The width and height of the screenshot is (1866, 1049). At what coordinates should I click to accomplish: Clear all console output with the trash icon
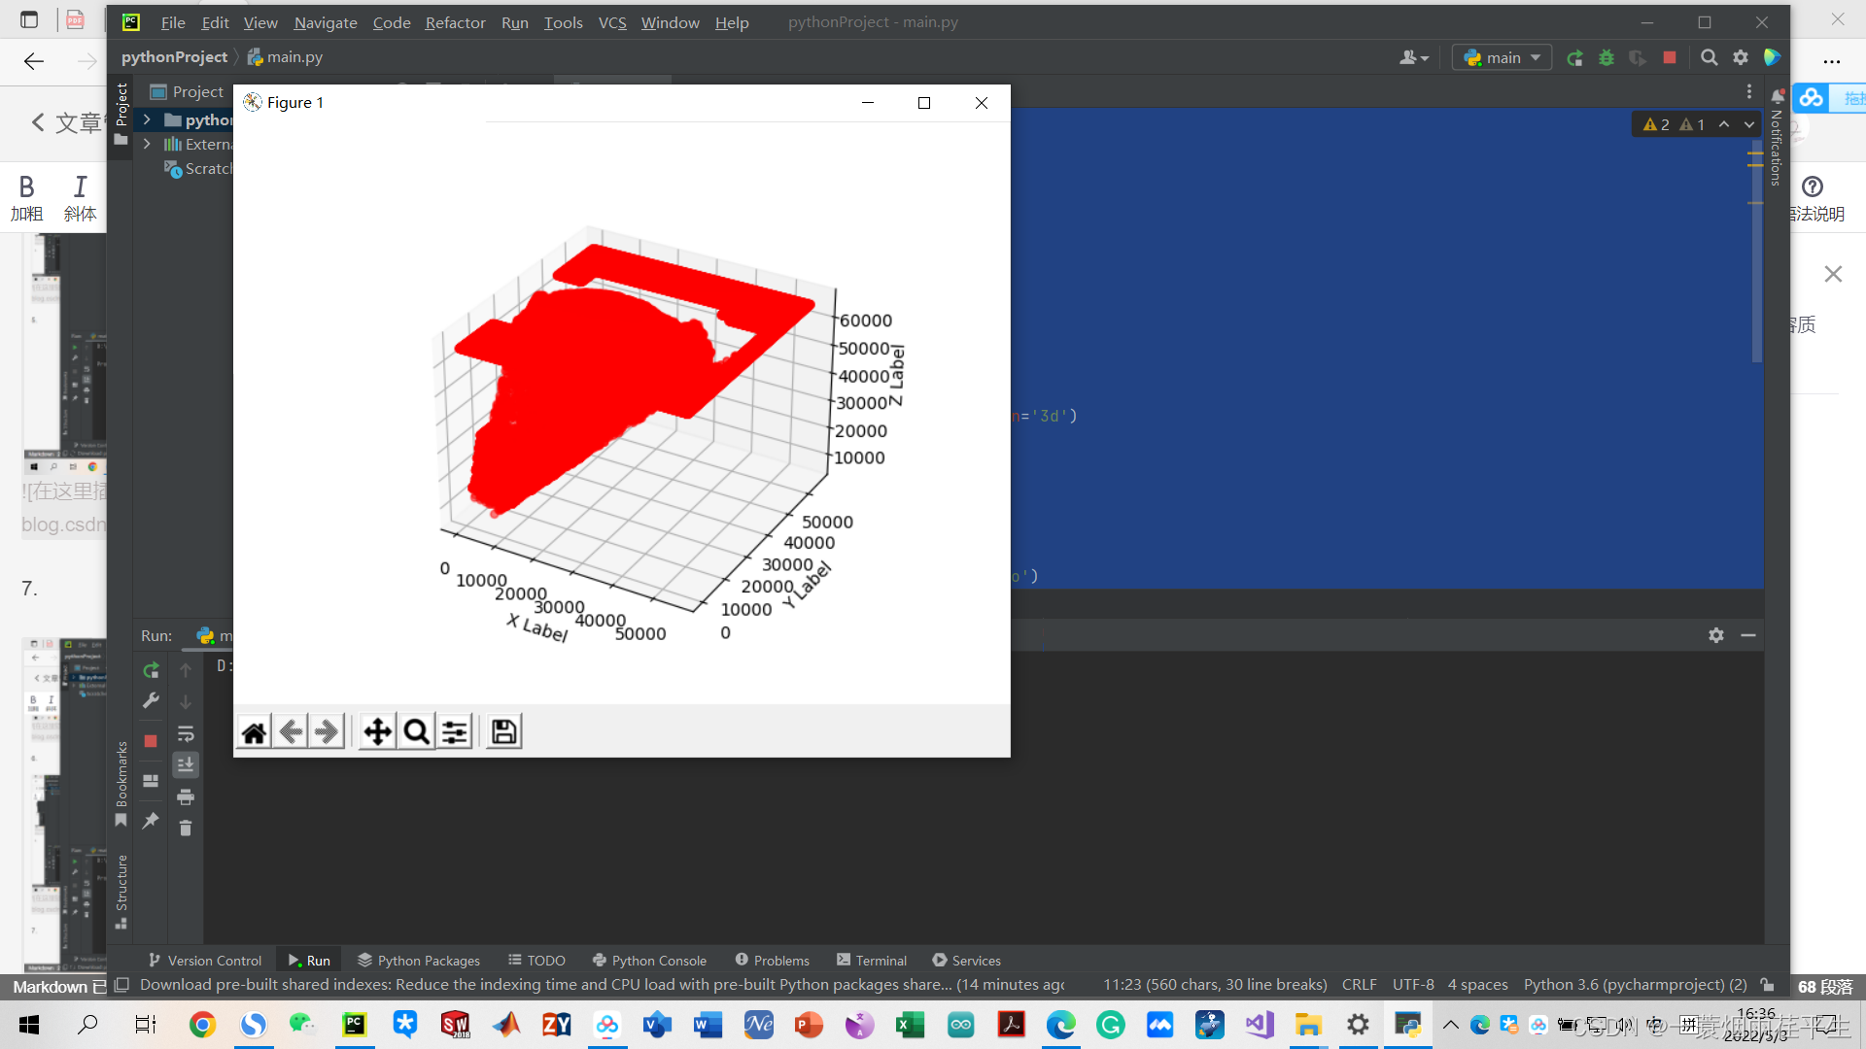tap(186, 829)
